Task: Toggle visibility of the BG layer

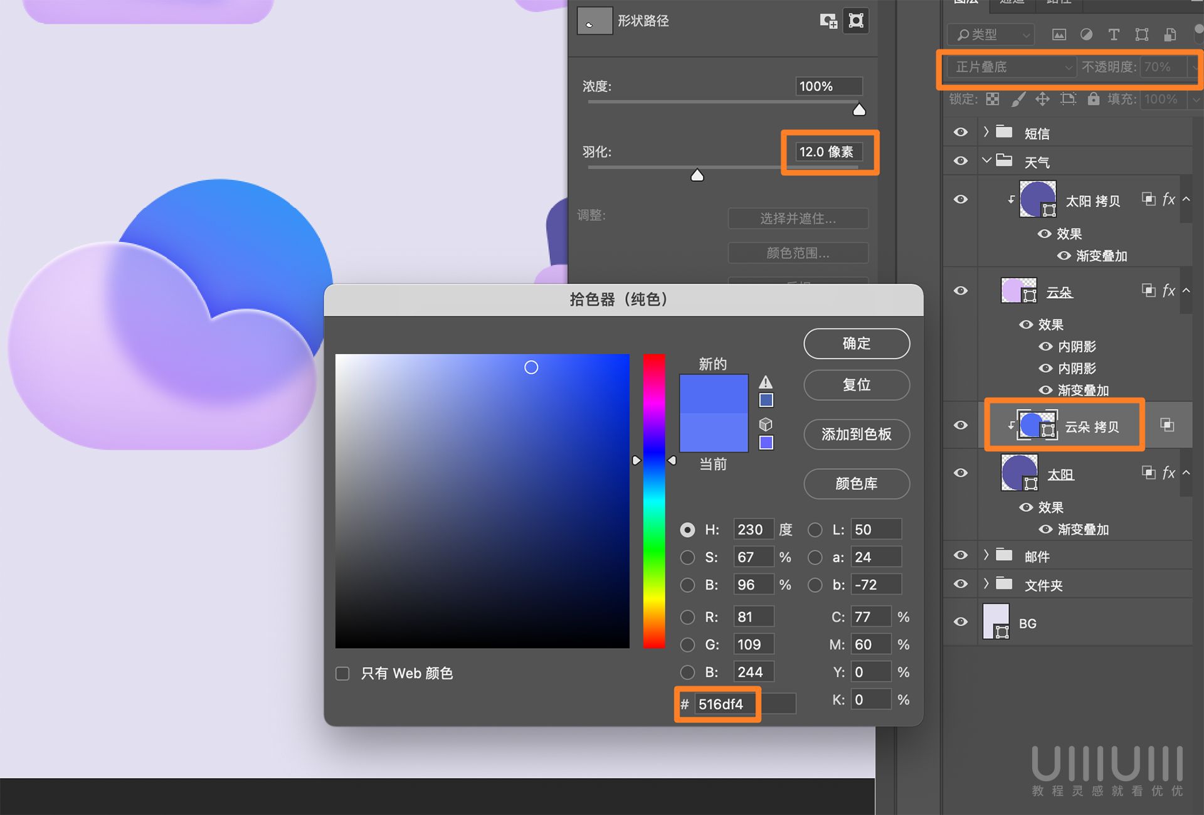Action: [960, 622]
